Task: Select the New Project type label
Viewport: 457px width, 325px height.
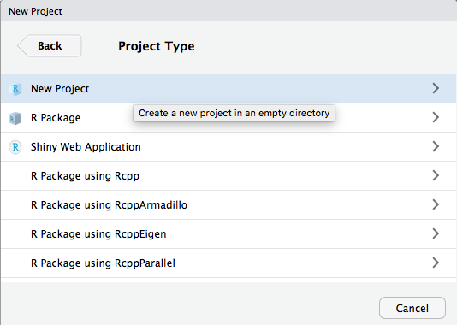Action: click(60, 89)
